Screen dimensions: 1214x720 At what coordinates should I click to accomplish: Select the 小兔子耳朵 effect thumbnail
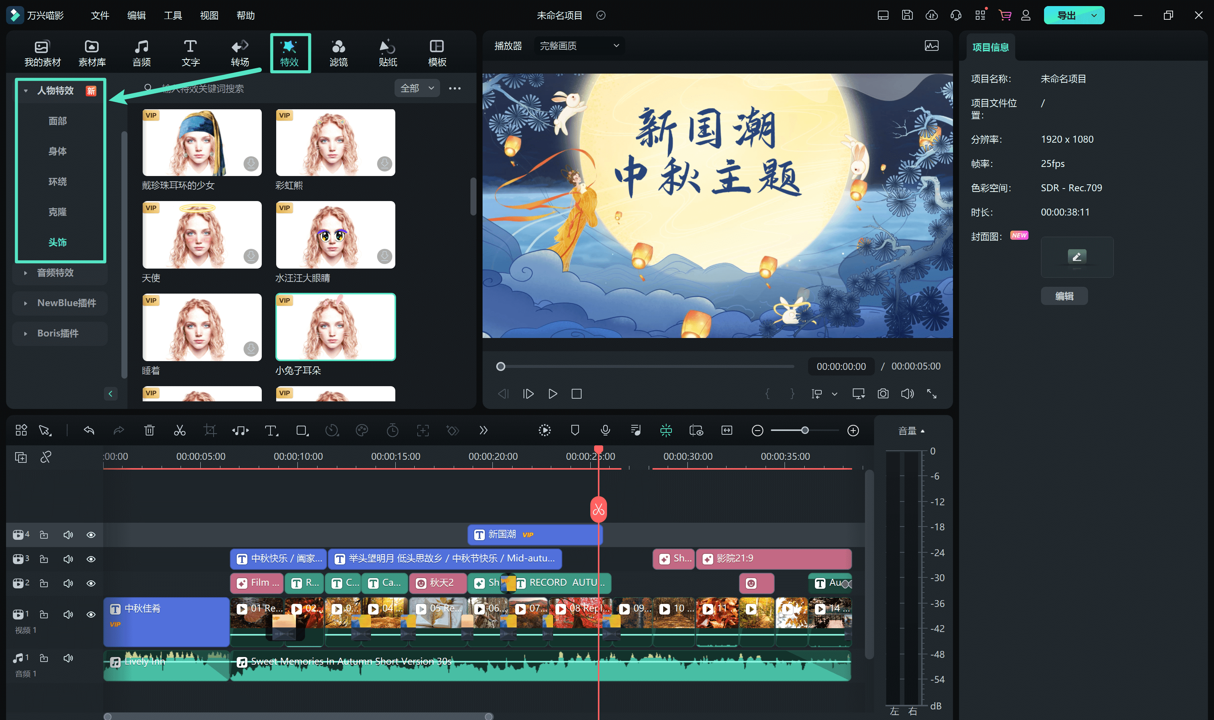pos(336,327)
